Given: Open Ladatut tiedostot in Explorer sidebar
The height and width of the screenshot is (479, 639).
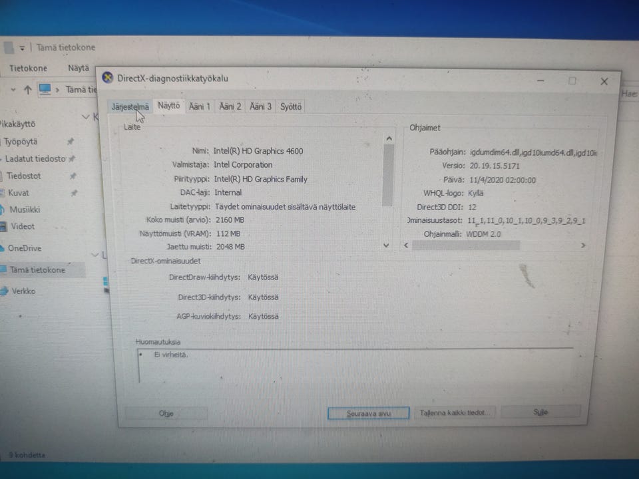Looking at the screenshot, I should (35, 159).
